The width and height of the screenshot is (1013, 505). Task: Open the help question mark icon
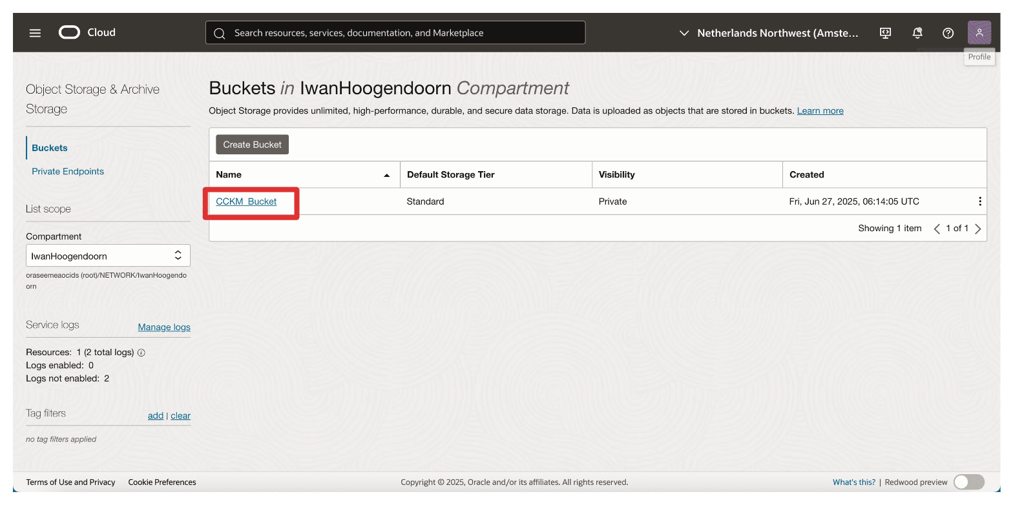click(x=948, y=33)
